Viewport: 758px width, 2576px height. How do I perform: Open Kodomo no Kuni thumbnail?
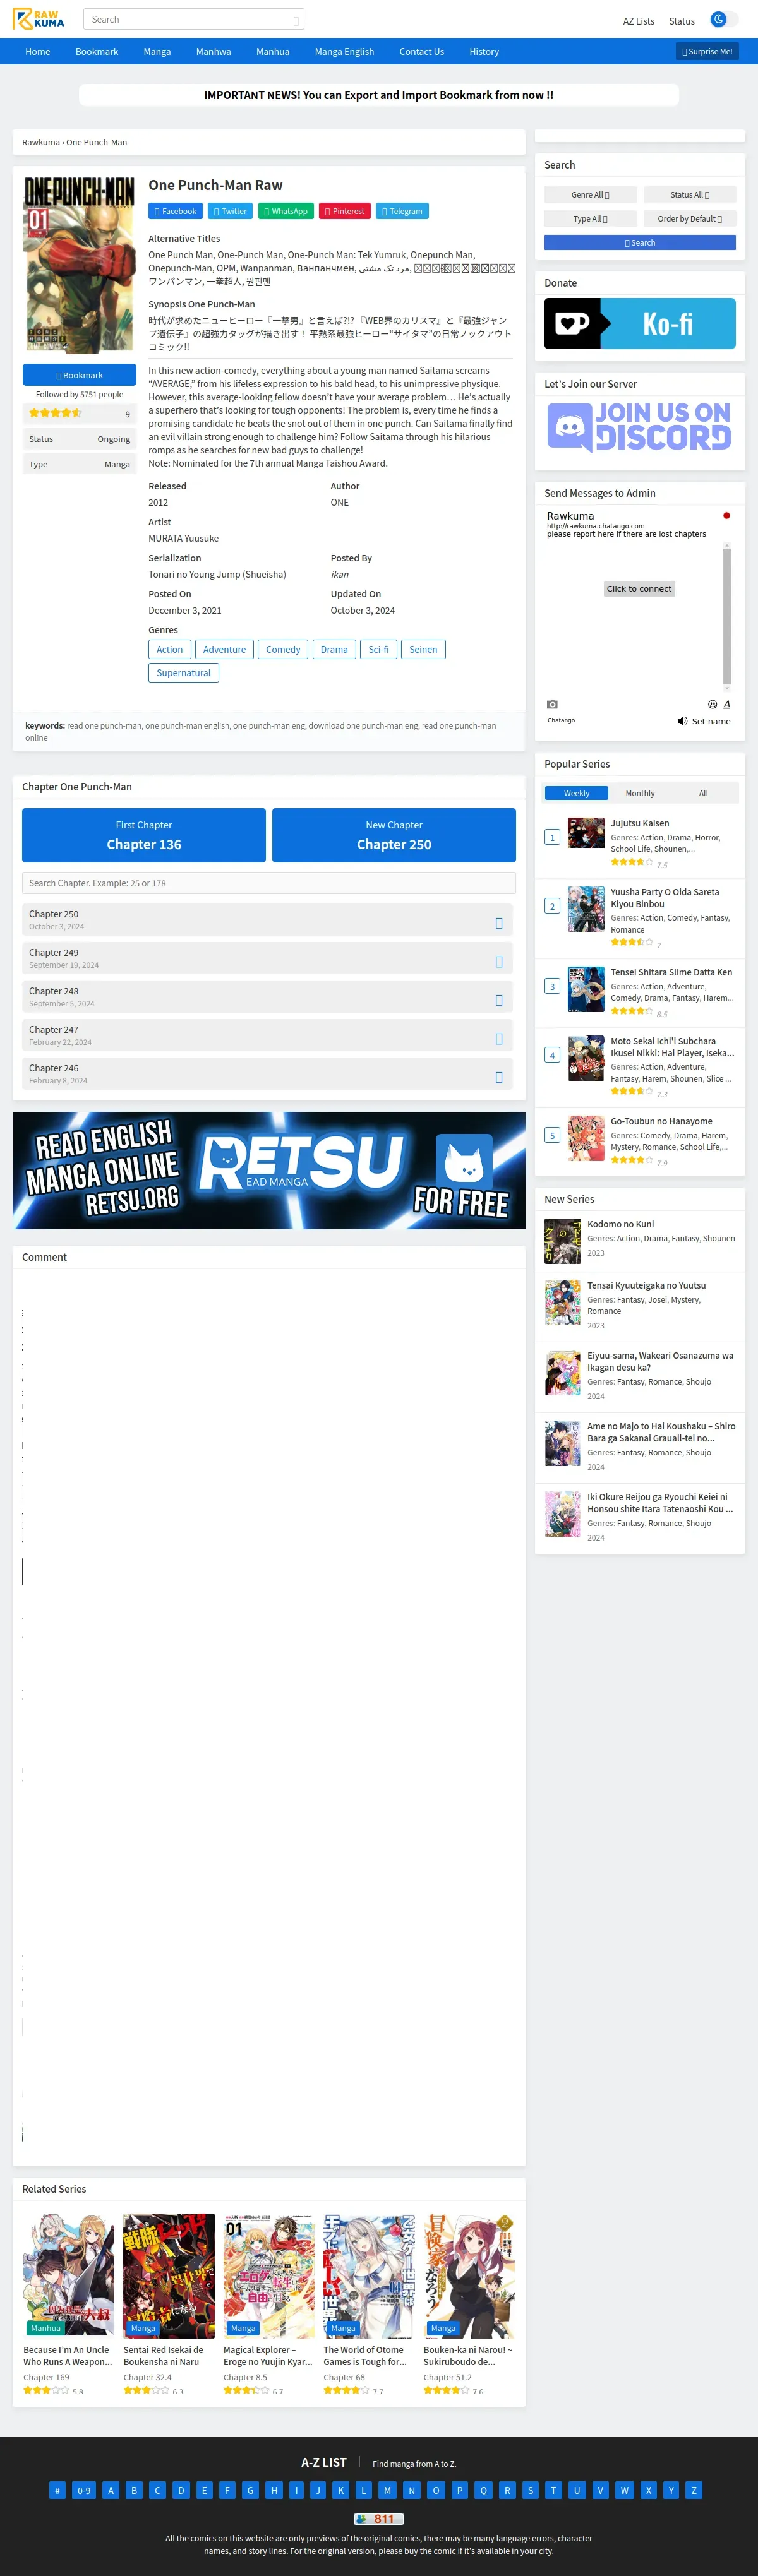tap(563, 1241)
